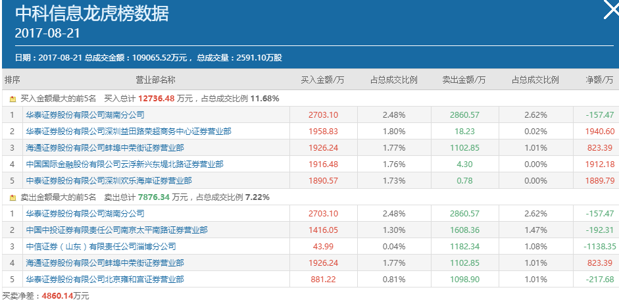This screenshot has height=300, width=619.
Task: Click the 排序 column header
Action: [x=12, y=80]
